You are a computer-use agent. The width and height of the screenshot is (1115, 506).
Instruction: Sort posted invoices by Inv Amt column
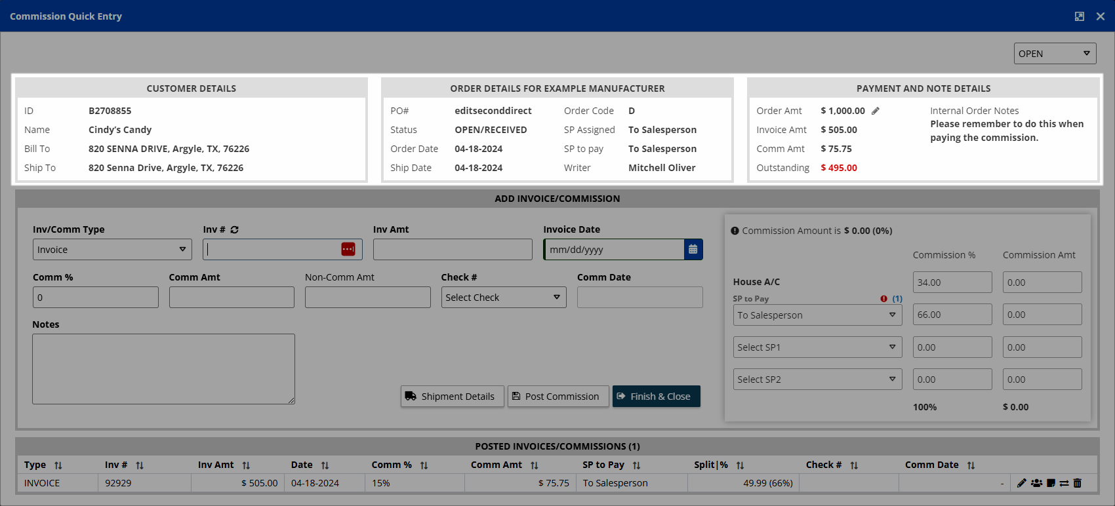point(246,465)
